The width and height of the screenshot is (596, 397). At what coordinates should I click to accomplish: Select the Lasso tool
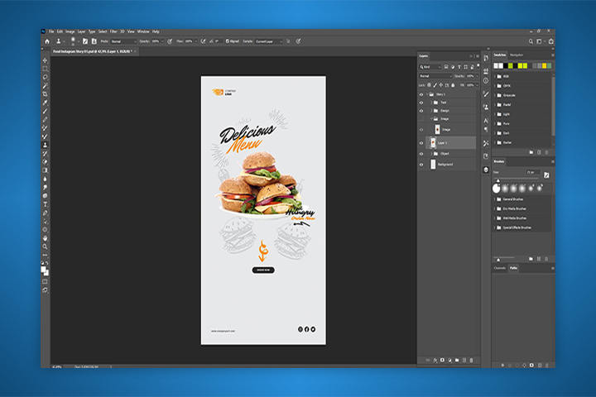(x=45, y=77)
